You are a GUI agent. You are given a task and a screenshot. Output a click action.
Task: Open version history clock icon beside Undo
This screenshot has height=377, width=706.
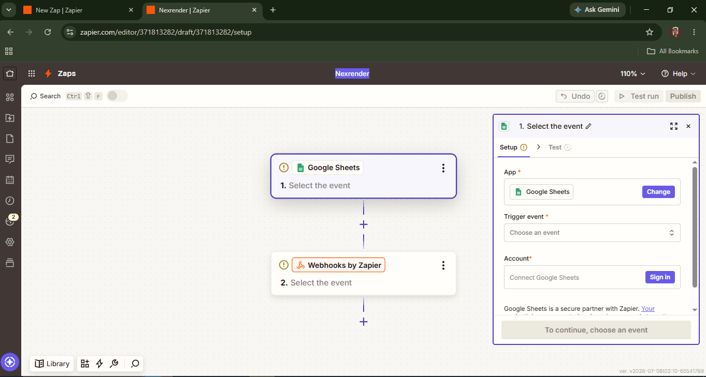(602, 96)
